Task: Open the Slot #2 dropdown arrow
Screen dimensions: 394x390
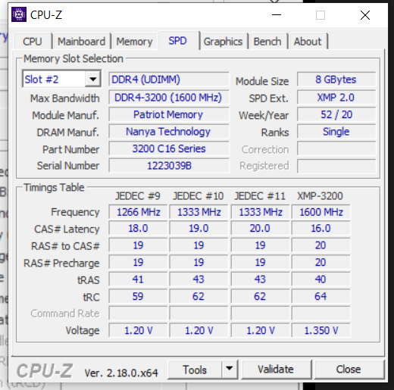Action: coord(92,80)
